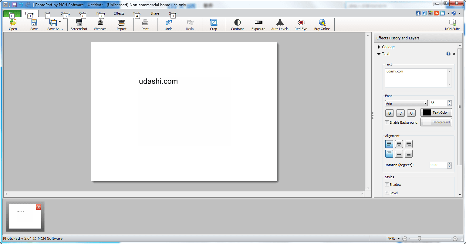Image resolution: width=466 pixels, height=244 pixels.
Task: Set vertical alignment to bottom
Action: click(409, 154)
